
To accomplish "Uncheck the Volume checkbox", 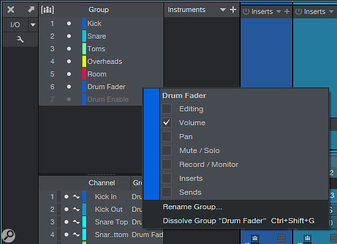I will [x=167, y=123].
